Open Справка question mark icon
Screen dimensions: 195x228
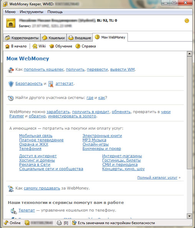[78, 46]
